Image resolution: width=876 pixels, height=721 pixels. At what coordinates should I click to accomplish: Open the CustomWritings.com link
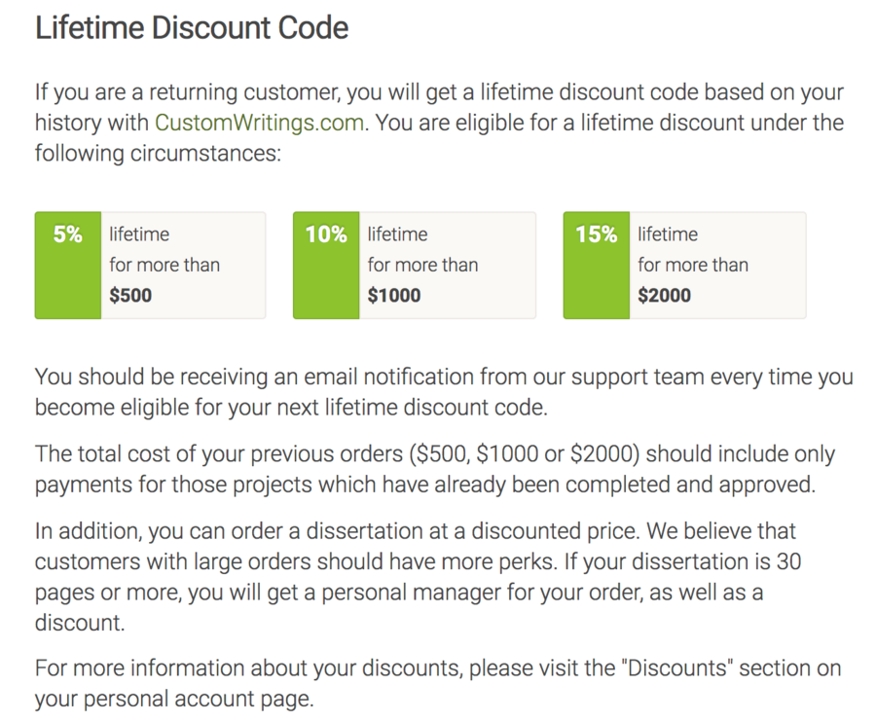pos(259,123)
